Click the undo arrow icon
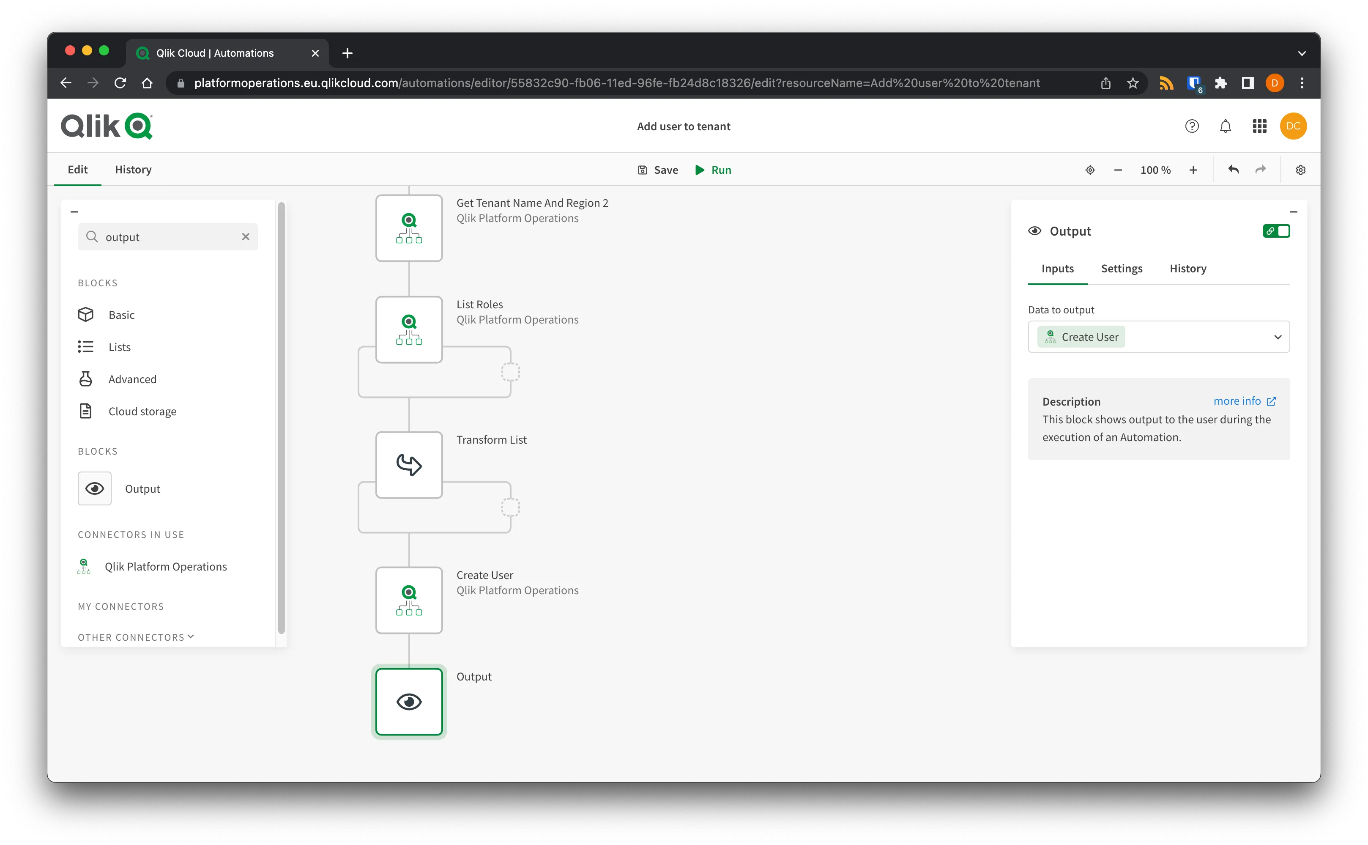This screenshot has height=845, width=1368. pos(1234,169)
